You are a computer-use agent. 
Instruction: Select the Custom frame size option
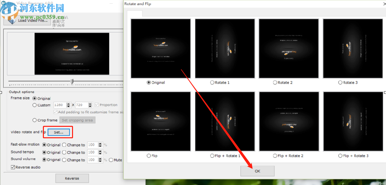coord(42,105)
